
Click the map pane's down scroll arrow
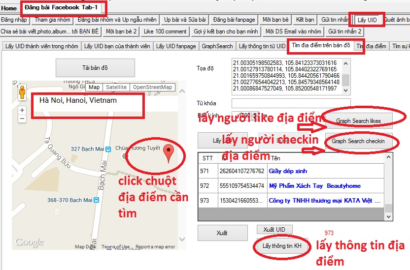tap(182, 239)
